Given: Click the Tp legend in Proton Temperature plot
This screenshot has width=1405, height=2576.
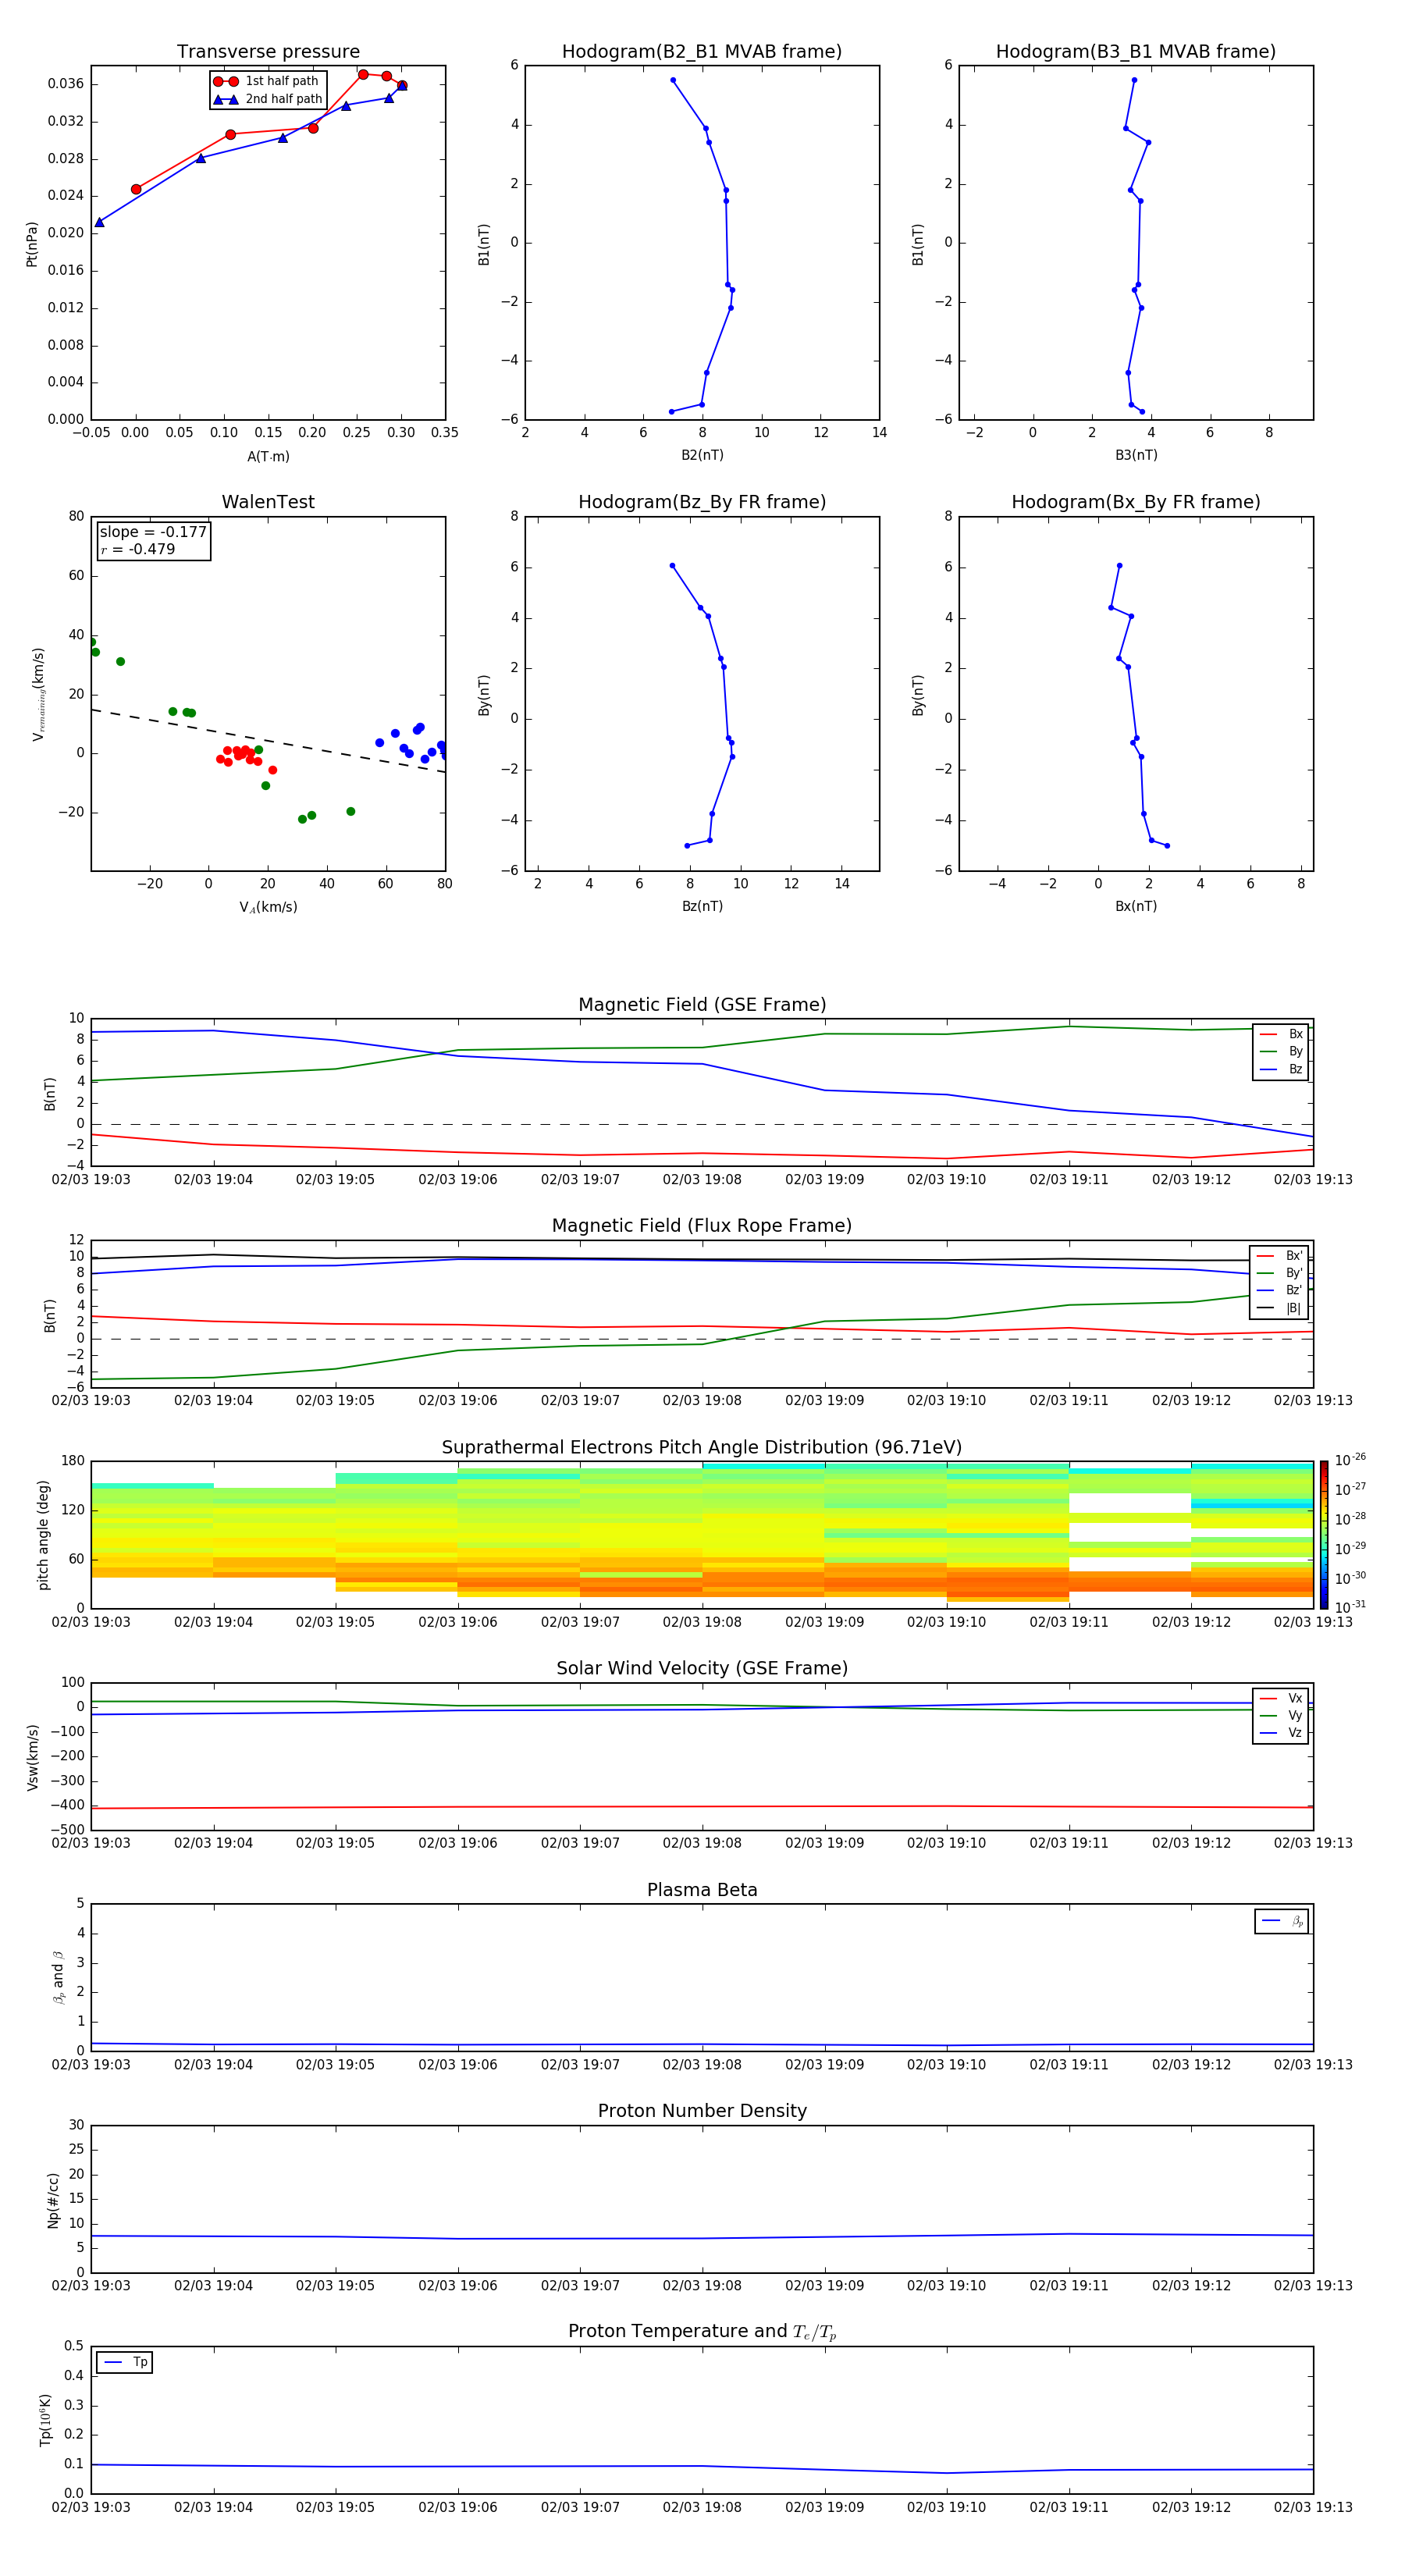Looking at the screenshot, I should [125, 2362].
